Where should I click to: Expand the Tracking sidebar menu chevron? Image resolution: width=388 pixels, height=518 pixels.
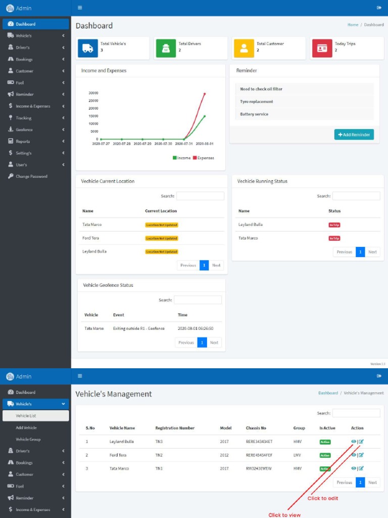[x=63, y=118]
